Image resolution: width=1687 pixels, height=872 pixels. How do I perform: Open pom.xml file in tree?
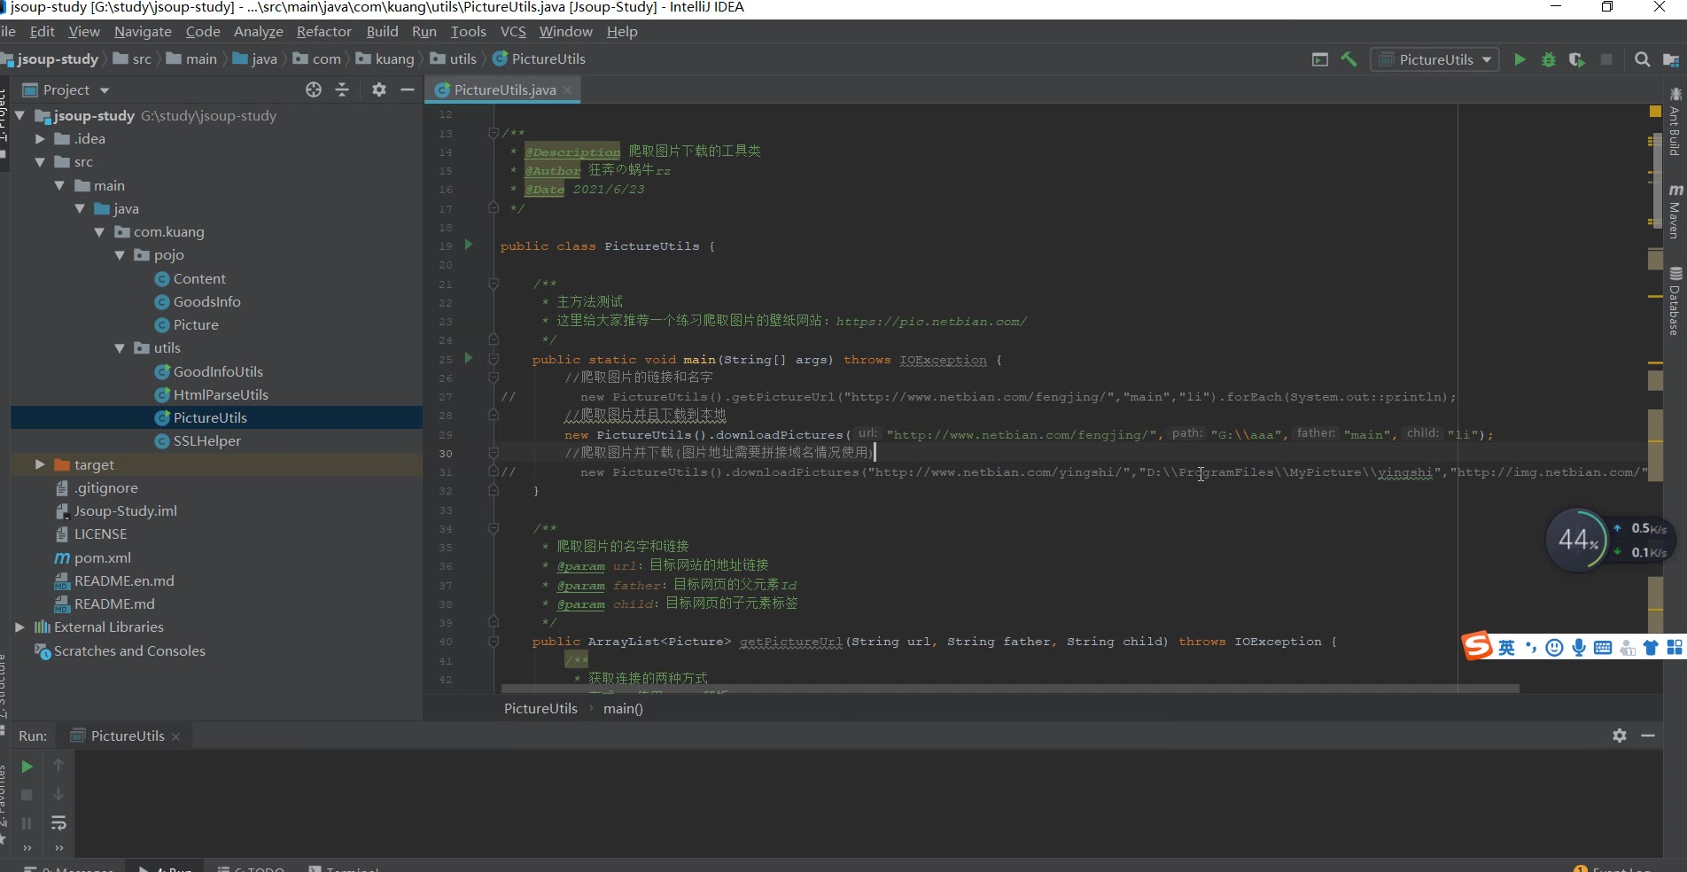pos(102,557)
